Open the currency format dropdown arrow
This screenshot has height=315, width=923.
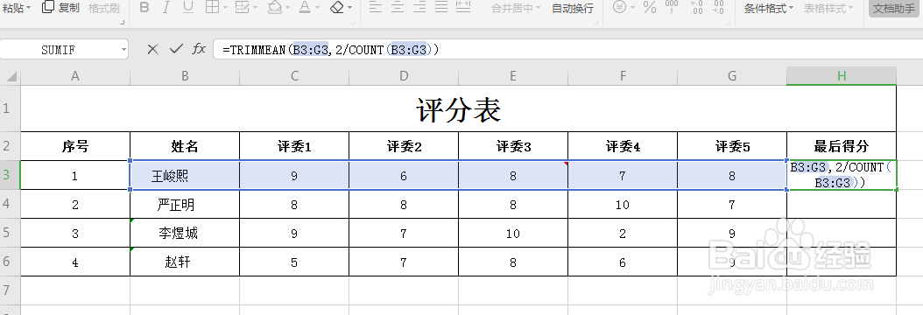pos(632,8)
